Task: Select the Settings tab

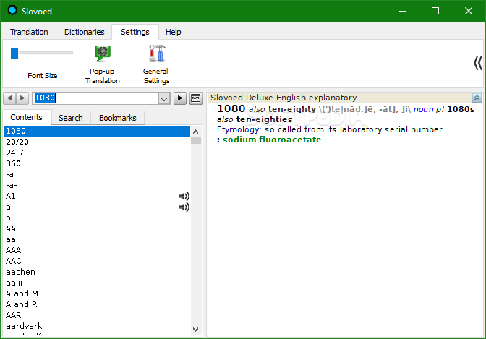Action: (x=135, y=32)
